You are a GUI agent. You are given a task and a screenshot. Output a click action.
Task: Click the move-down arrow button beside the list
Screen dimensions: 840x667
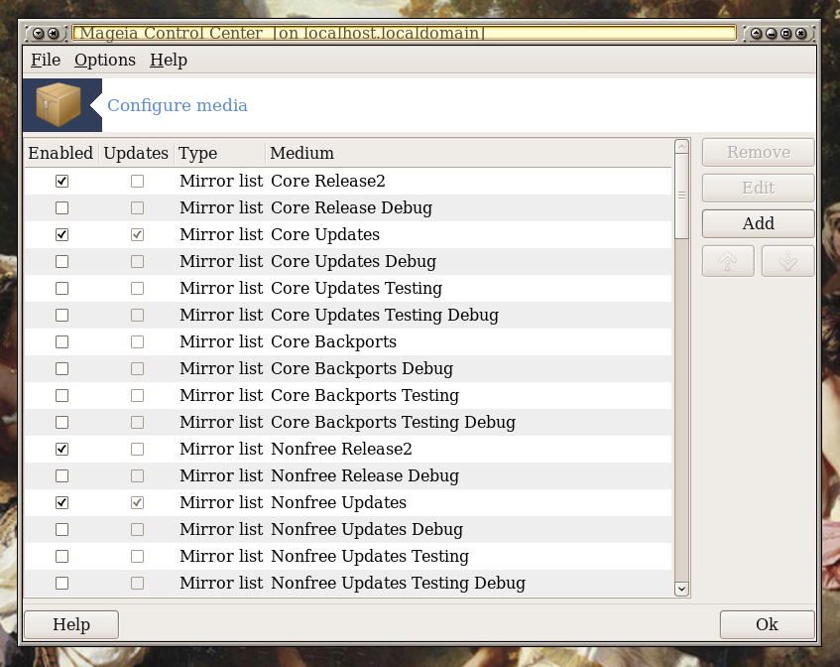pos(788,261)
